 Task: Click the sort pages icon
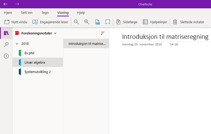(x=103, y=33)
